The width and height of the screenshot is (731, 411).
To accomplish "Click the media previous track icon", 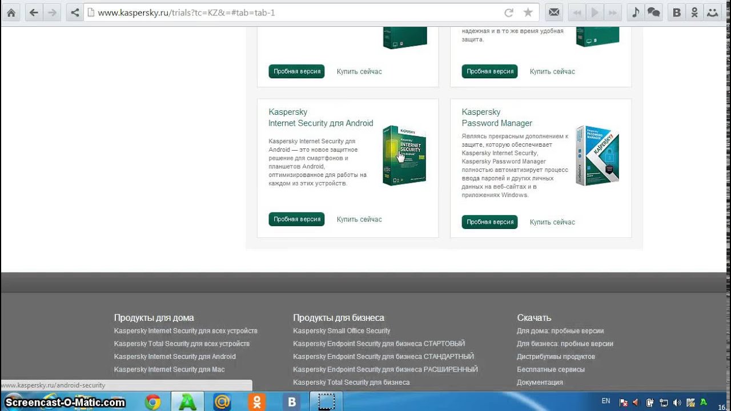I will pyautogui.click(x=576, y=13).
